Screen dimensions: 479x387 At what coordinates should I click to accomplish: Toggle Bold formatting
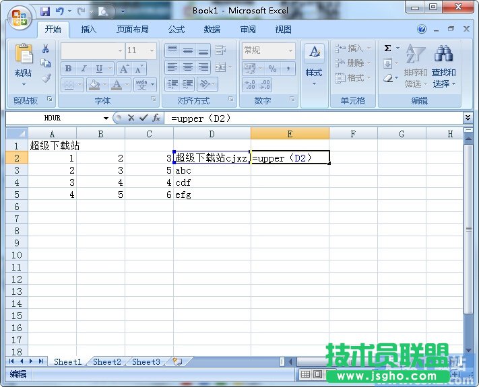(x=68, y=69)
